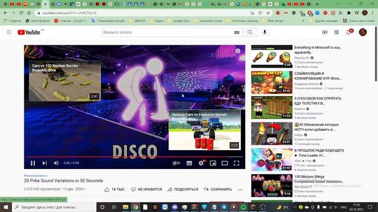Open YouTube apps grid

coord(337,32)
